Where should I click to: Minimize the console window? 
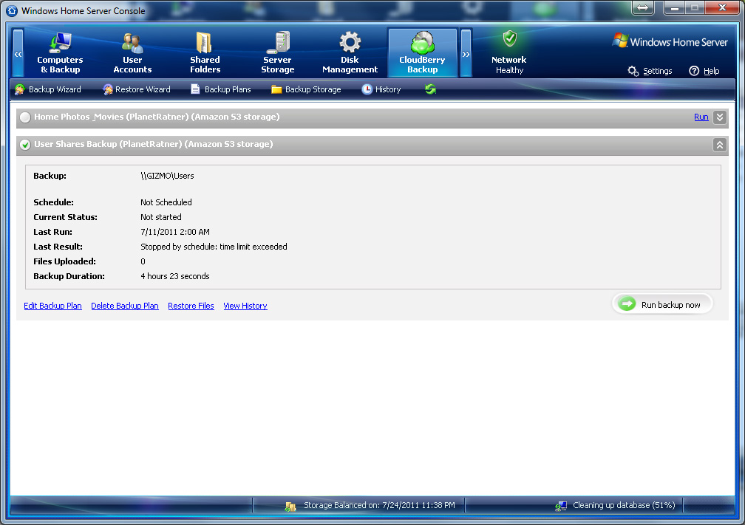tap(674, 7)
